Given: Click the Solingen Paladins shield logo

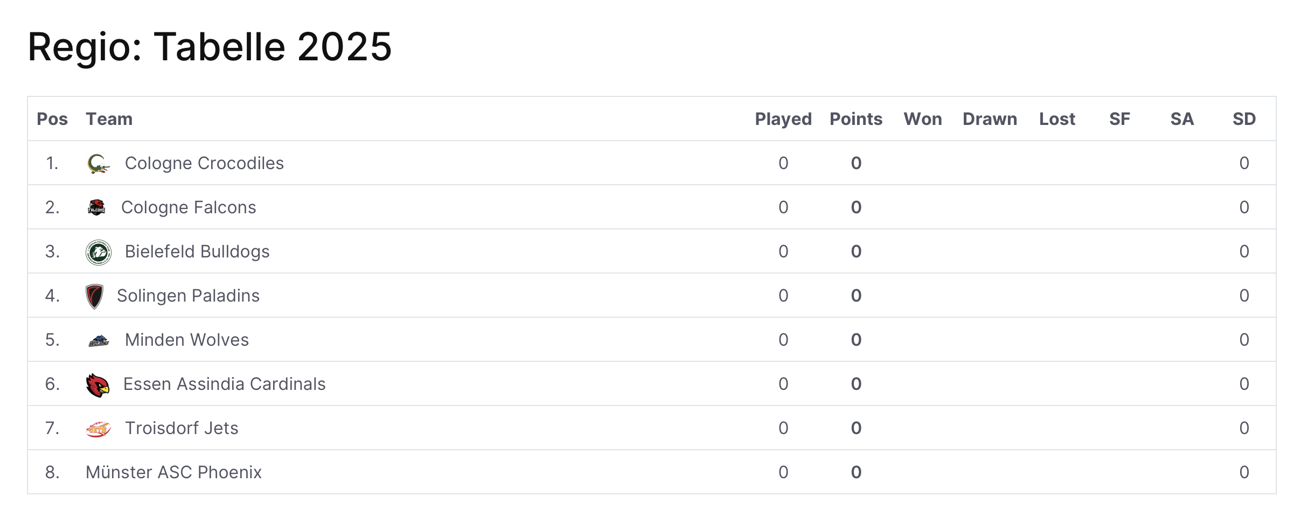Looking at the screenshot, I should click(x=94, y=296).
